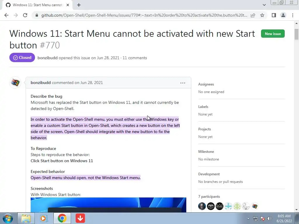Click the '7 participants' text
299x224 pixels.
[209, 197]
